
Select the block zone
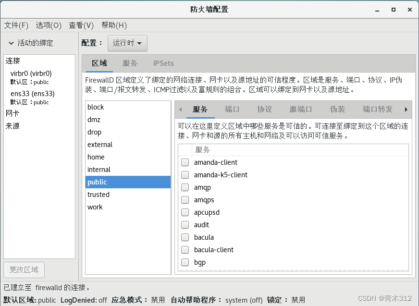click(128, 107)
